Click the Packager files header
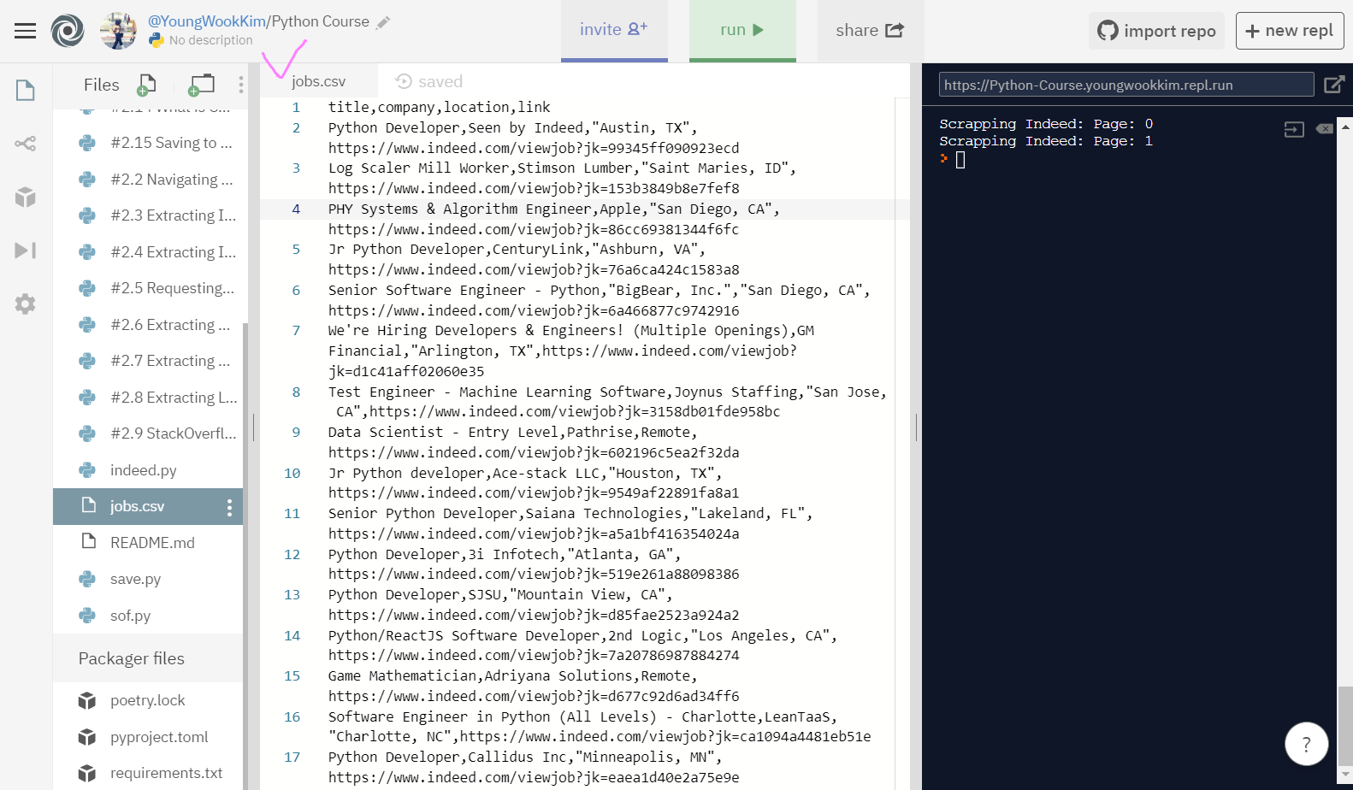The image size is (1353, 790). tap(148, 658)
